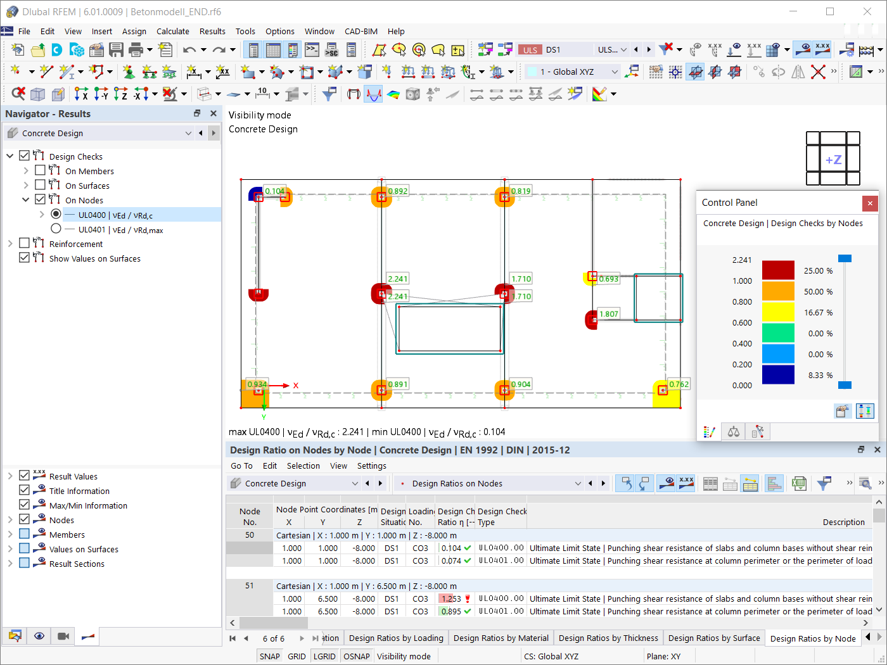The image size is (887, 665).
Task: Click the deformation curve icon in third toolbar
Action: pos(373,94)
